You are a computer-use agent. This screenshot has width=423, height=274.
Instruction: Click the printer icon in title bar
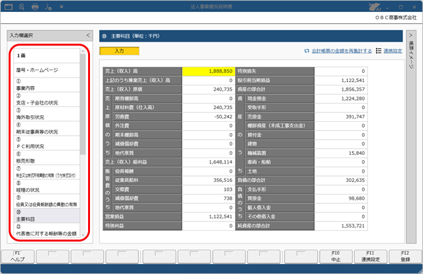click(x=35, y=7)
